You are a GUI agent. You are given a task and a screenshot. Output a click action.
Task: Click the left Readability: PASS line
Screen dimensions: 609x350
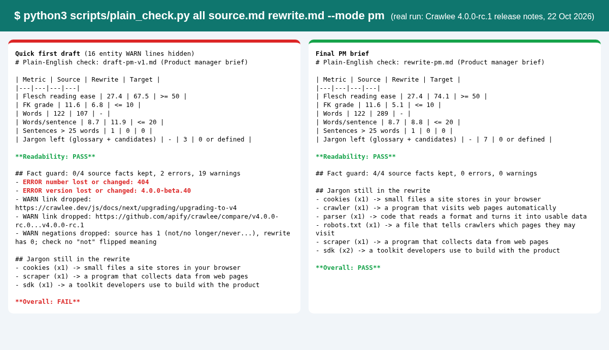pos(55,157)
